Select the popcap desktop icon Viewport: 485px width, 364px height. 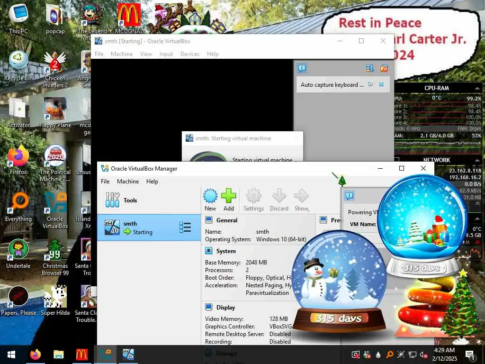(55, 19)
